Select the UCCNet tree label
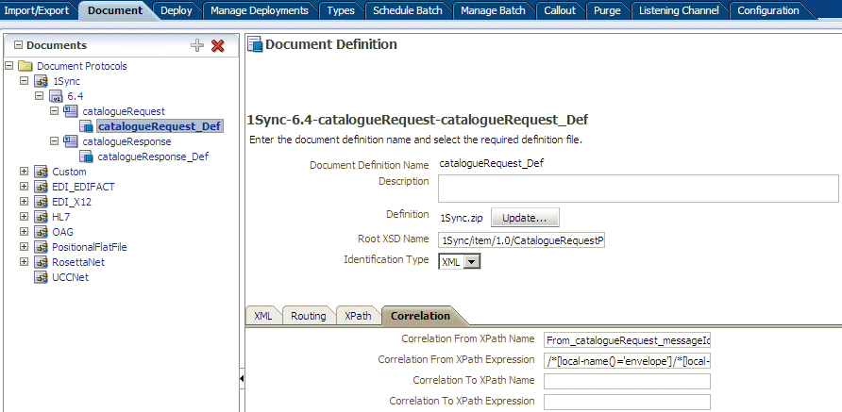 pos(70,277)
